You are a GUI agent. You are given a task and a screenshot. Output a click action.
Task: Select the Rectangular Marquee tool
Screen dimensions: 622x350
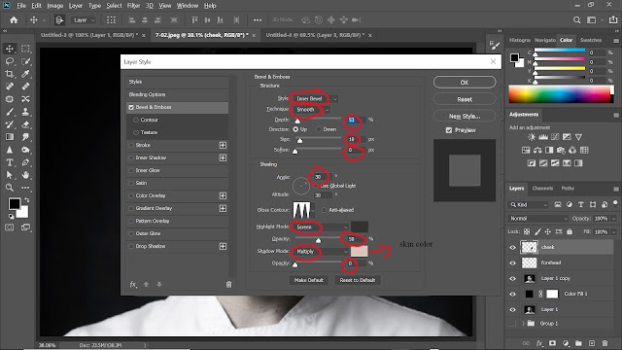pyautogui.click(x=26, y=49)
